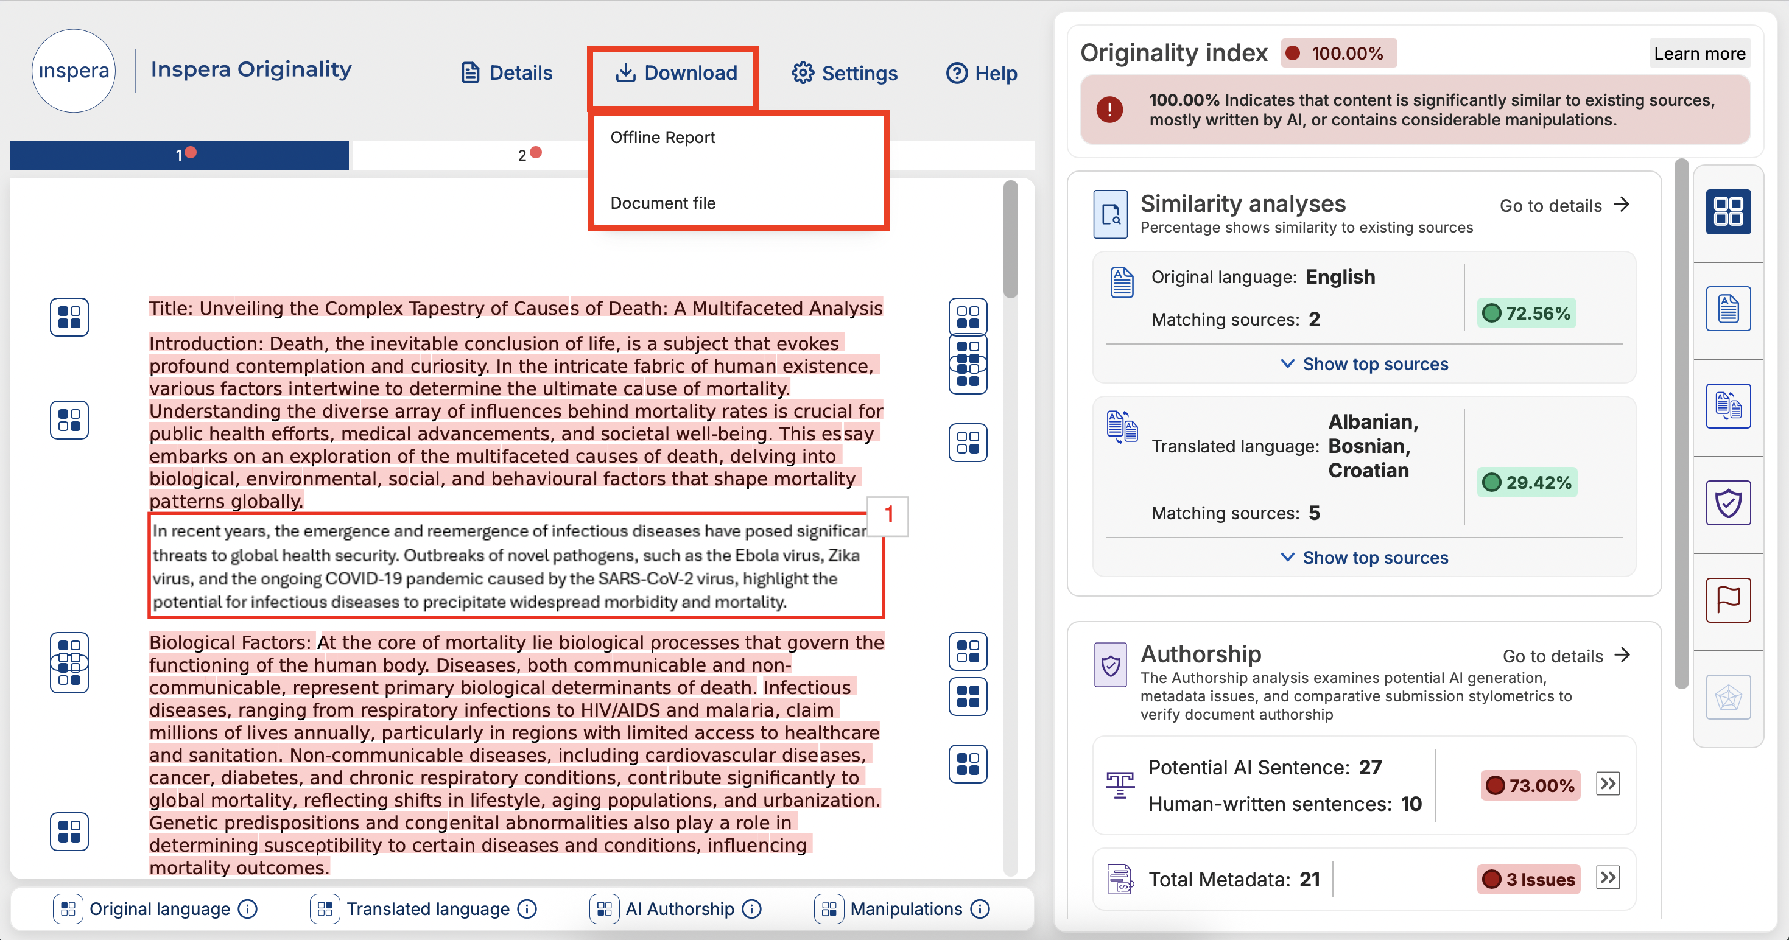Open the overview dashboard sidebar icon
Viewport: 1789px width, 940px height.
pyautogui.click(x=1728, y=212)
